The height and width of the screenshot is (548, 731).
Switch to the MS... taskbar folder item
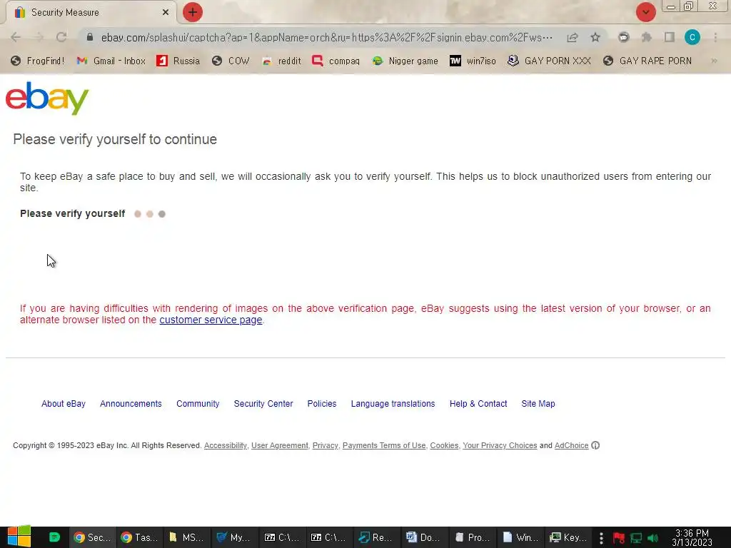186,538
